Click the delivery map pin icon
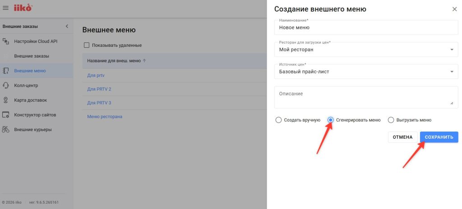 pyautogui.click(x=6, y=100)
